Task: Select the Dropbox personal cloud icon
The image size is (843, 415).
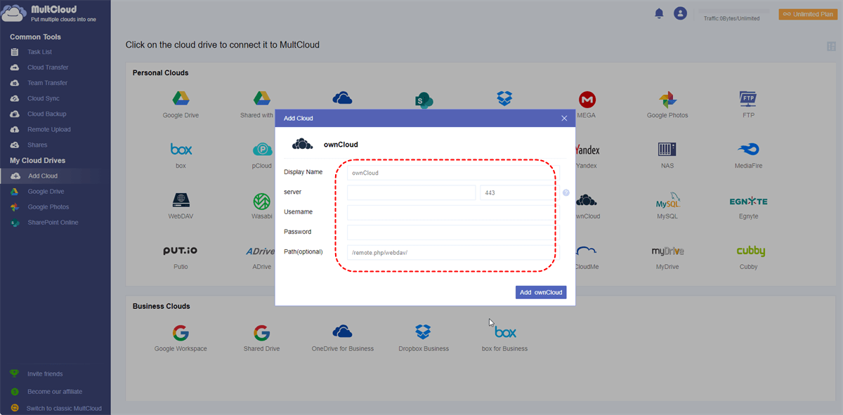Action: (x=504, y=98)
